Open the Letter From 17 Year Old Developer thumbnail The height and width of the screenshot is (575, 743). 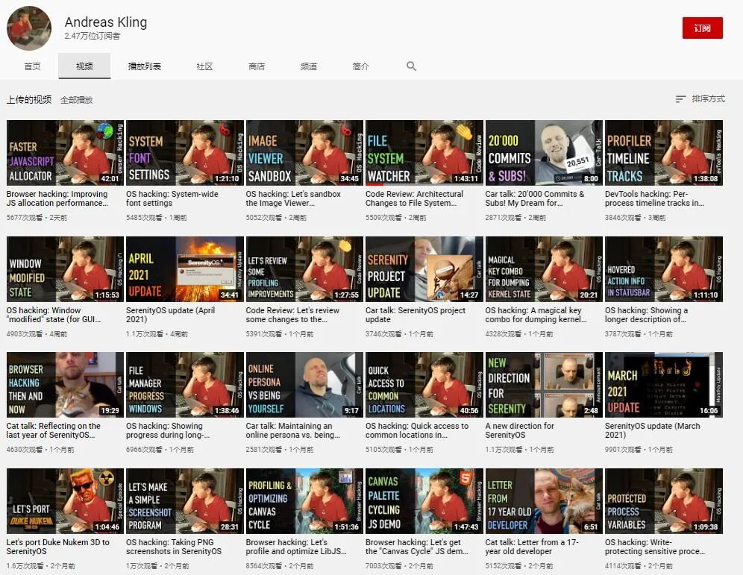pyautogui.click(x=544, y=501)
